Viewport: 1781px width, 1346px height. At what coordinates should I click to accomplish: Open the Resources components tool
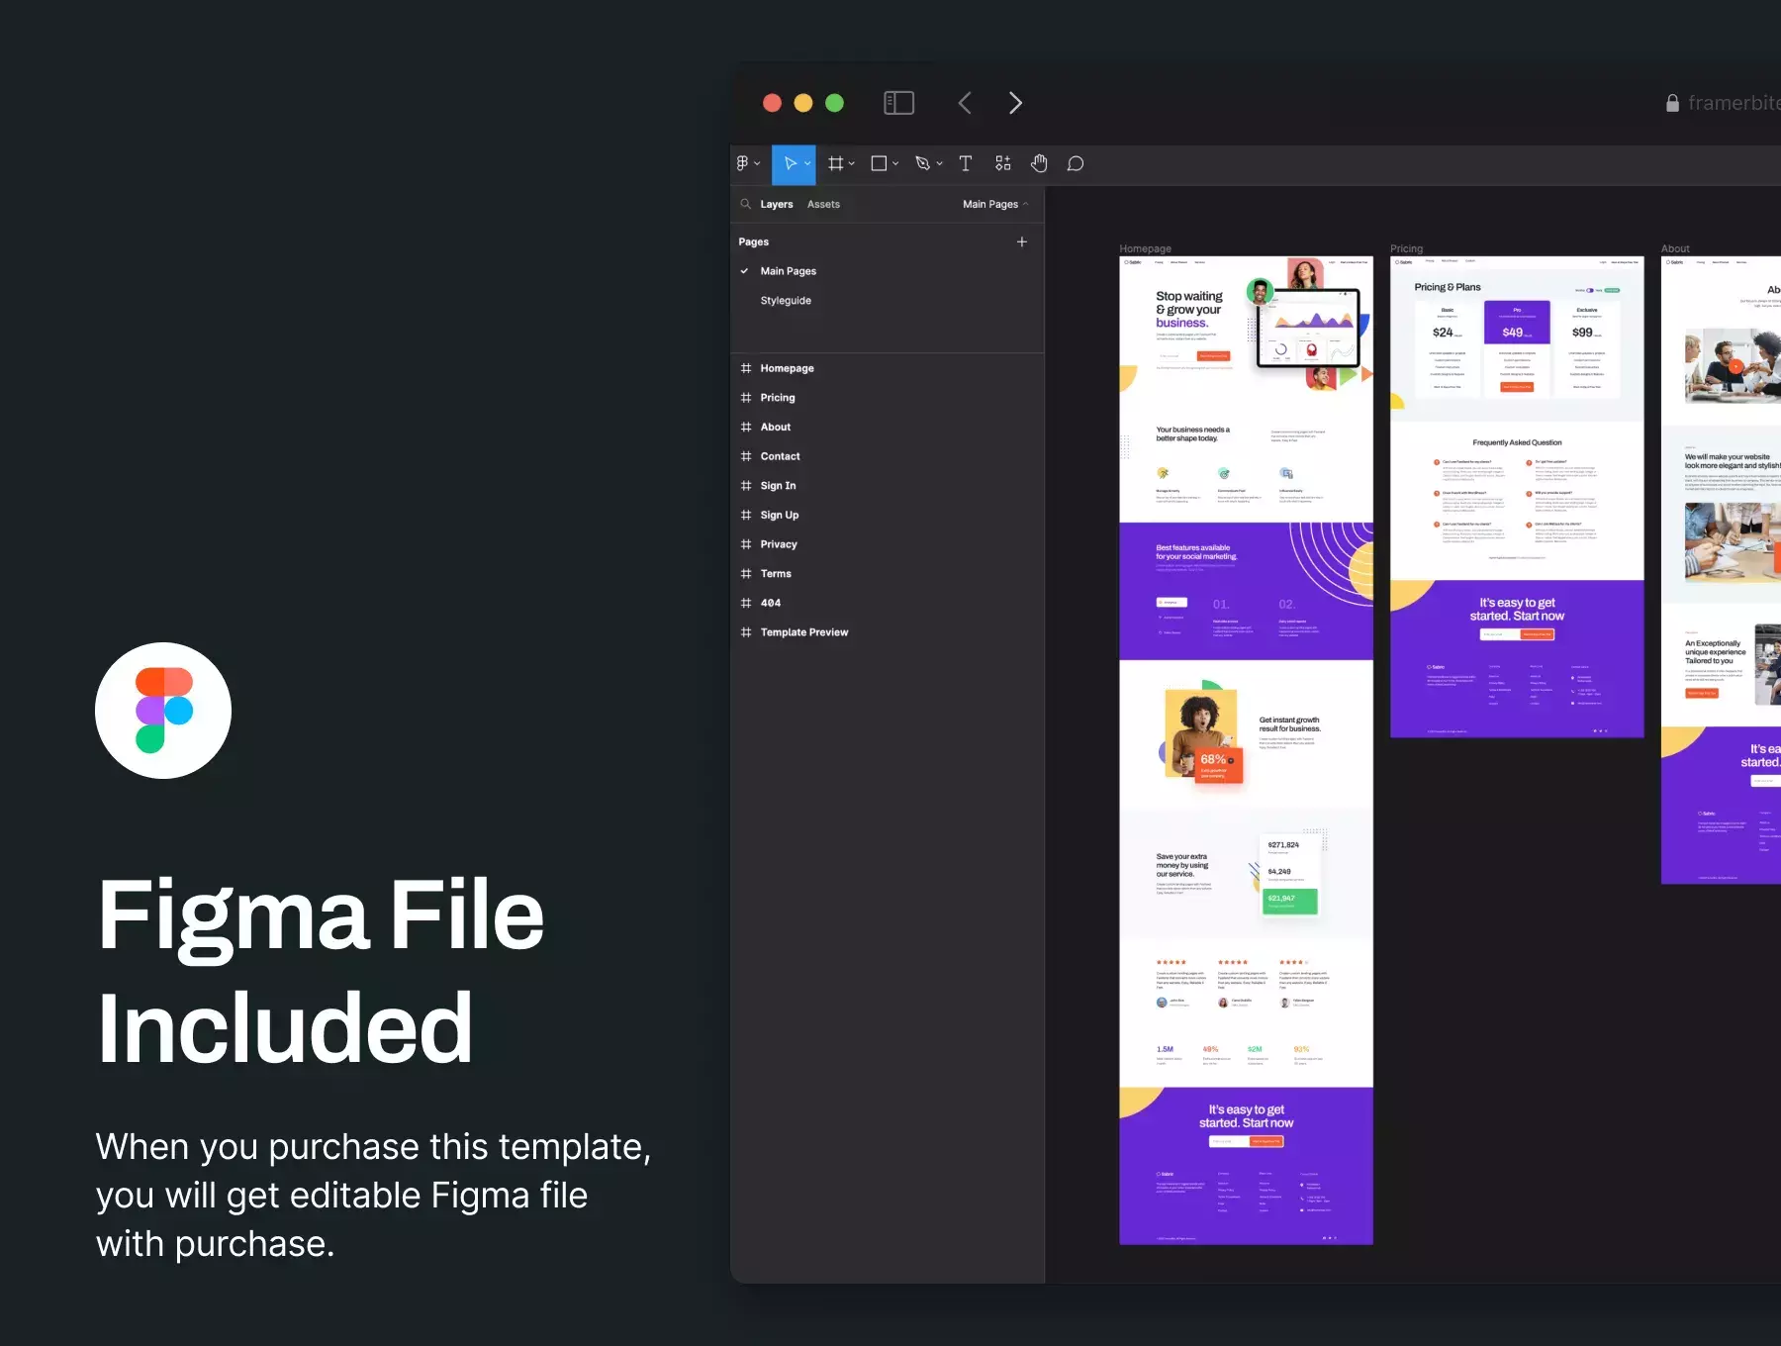(x=1002, y=164)
